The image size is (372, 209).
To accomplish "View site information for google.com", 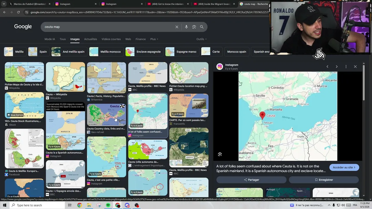I will (x=27, y=12).
